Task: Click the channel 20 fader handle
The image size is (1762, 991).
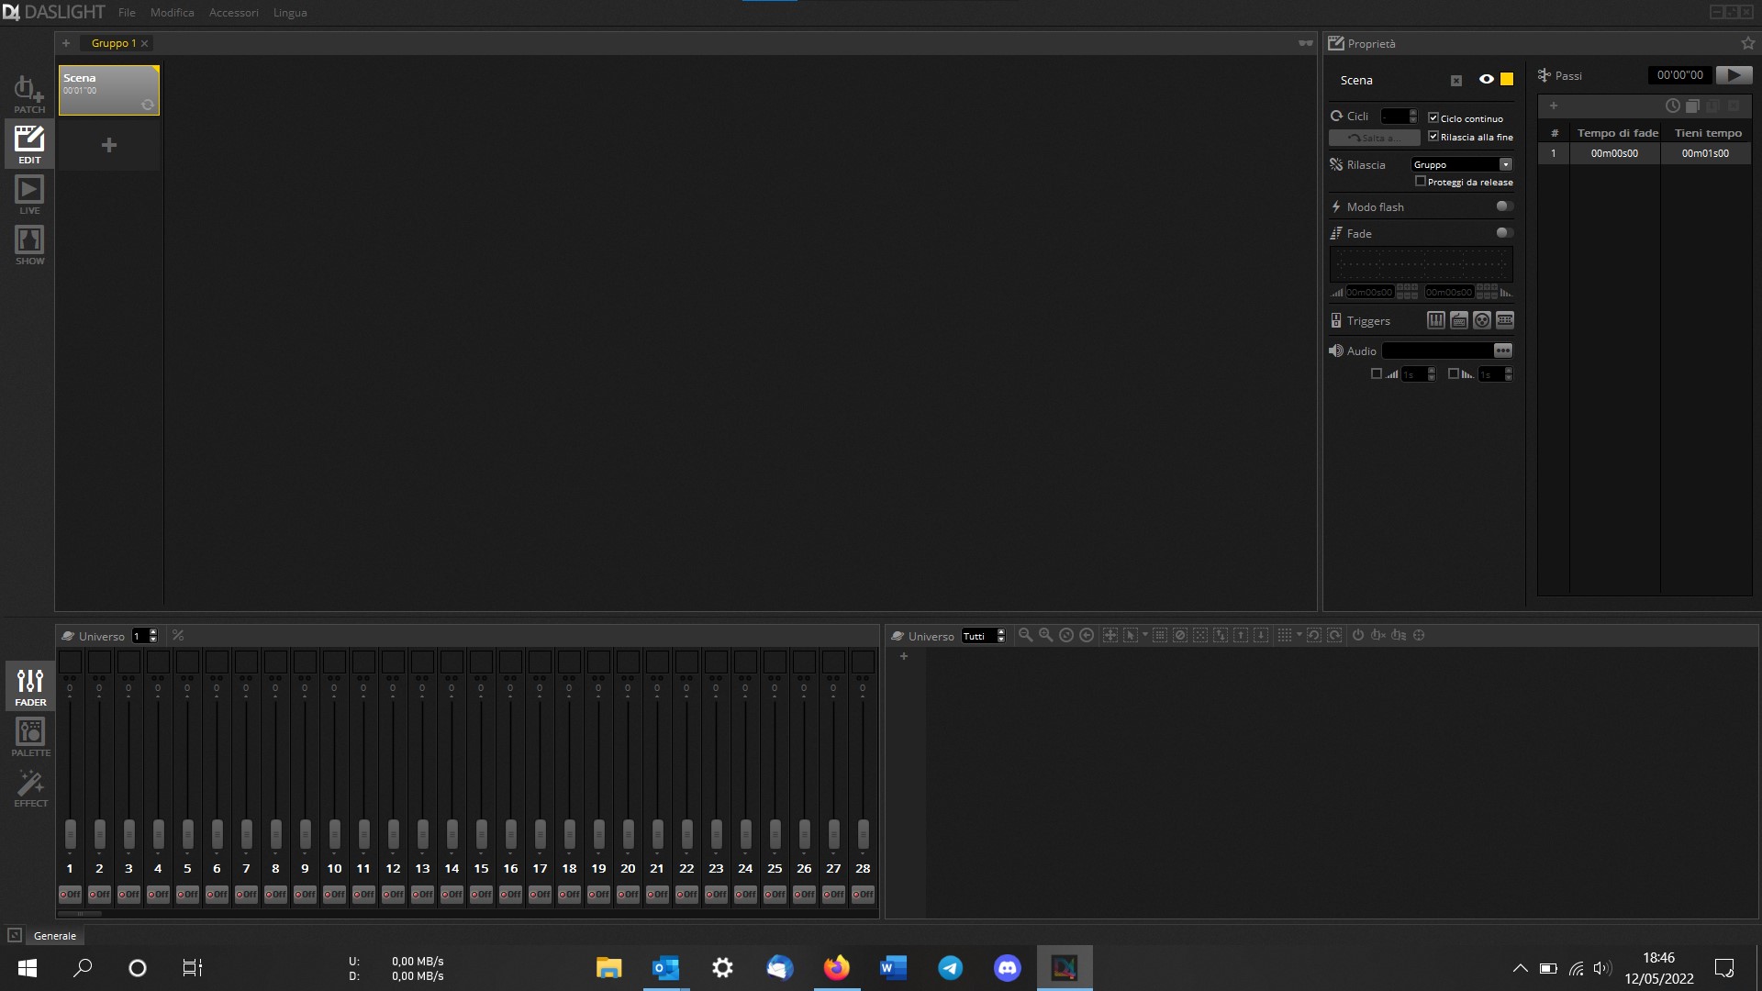Action: click(628, 833)
